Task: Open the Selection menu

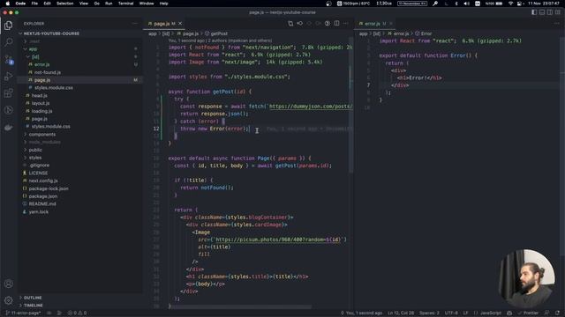Action: 64,4
